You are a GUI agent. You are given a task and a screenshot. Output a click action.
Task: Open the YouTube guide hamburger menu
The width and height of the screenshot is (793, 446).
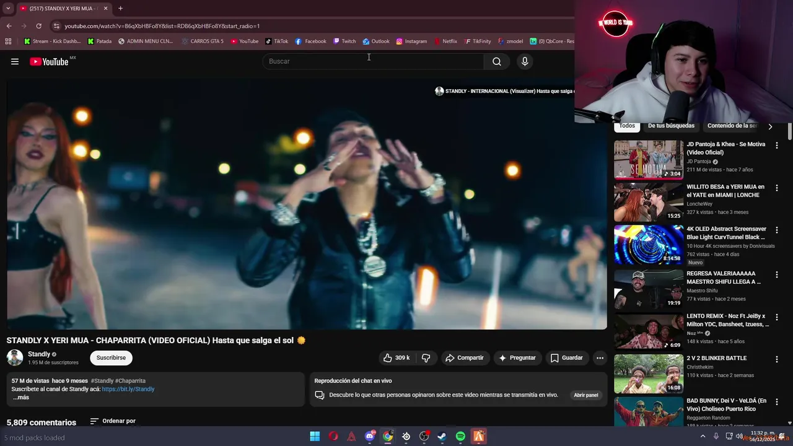click(15, 61)
